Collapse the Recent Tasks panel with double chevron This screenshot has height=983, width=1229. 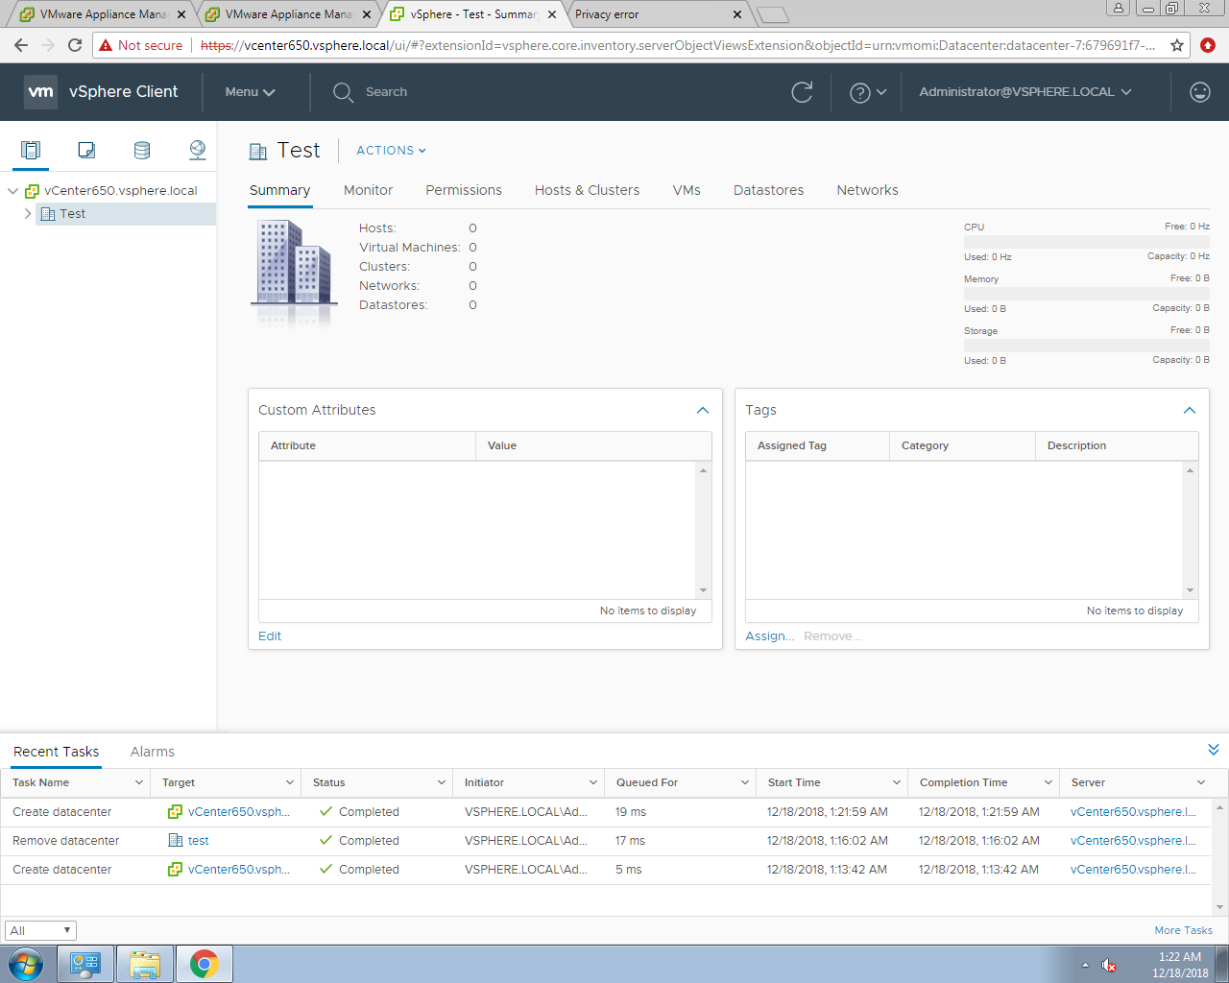[1214, 750]
